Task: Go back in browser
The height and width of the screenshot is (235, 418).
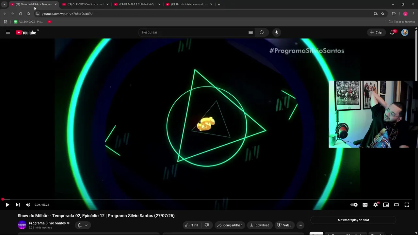Action: pyautogui.click(x=5, y=14)
